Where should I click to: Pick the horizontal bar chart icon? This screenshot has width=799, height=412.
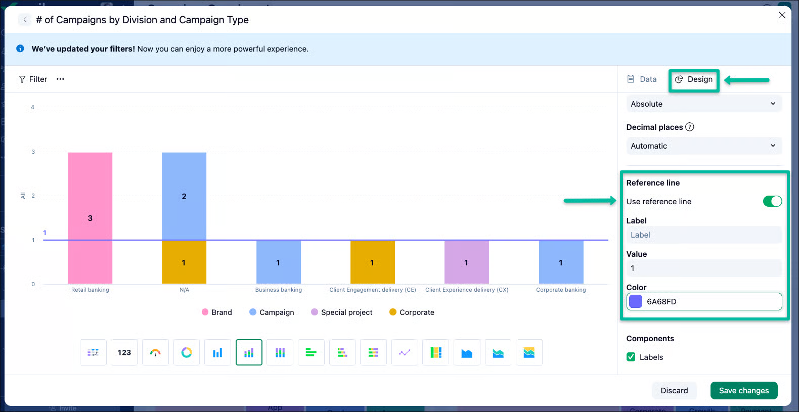click(311, 352)
